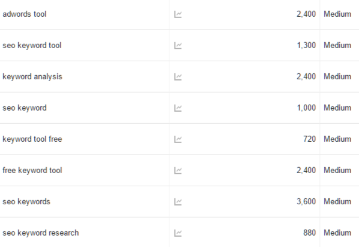The height and width of the screenshot is (247, 359).
Task: Click the seo keyword research term
Action: click(41, 233)
